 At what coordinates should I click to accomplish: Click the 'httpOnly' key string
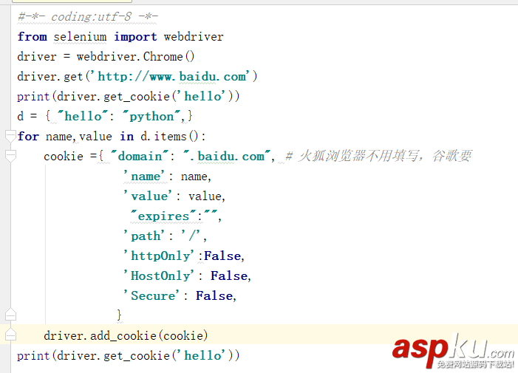(159, 256)
